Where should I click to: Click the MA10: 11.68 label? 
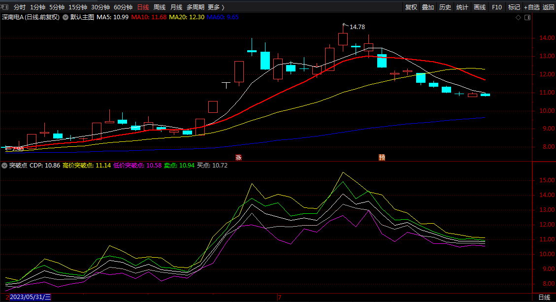(x=149, y=17)
